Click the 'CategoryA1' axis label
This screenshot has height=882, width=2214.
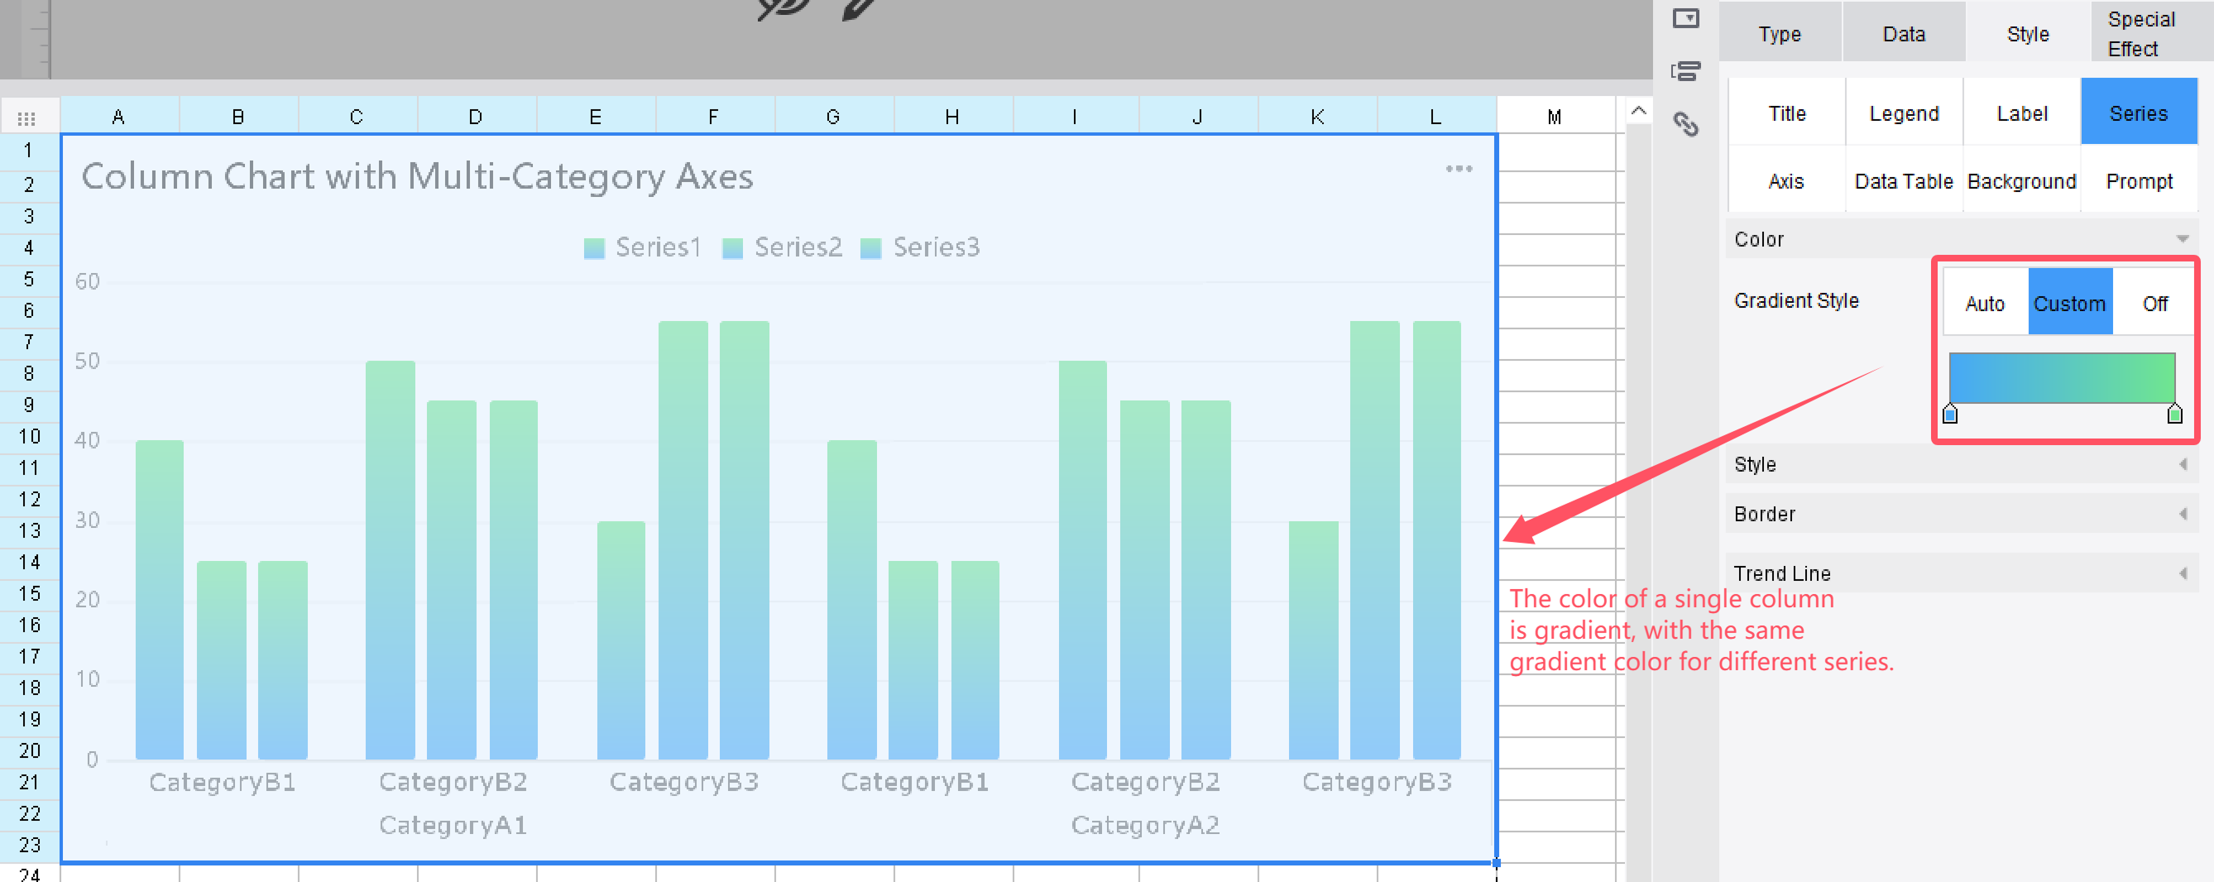(453, 825)
